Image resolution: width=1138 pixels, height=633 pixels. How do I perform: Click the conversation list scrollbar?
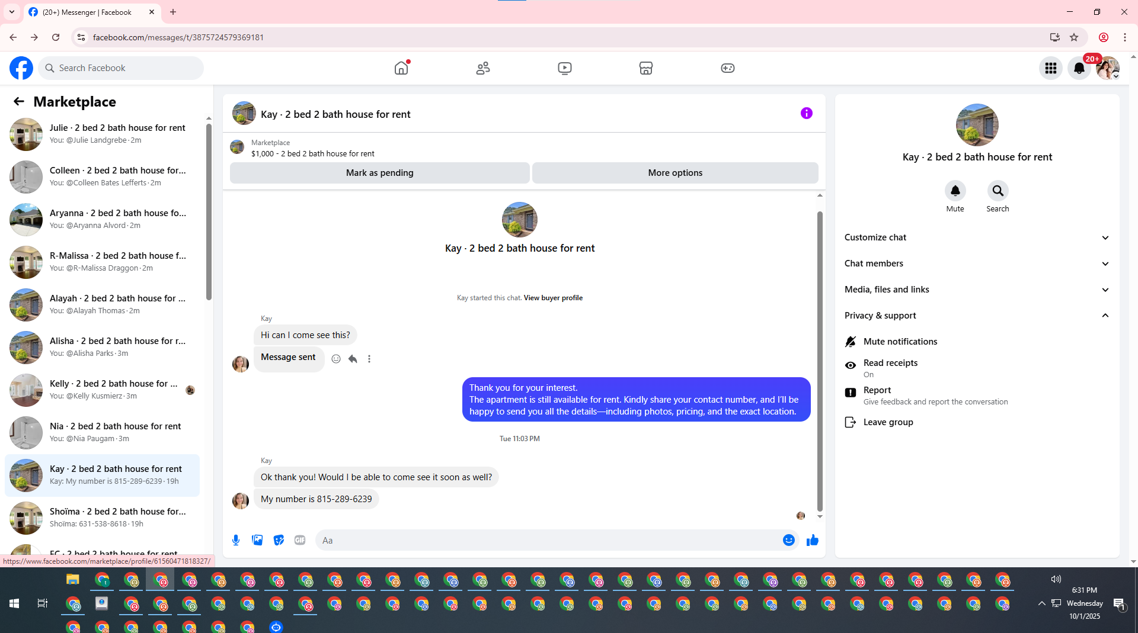[209, 211]
